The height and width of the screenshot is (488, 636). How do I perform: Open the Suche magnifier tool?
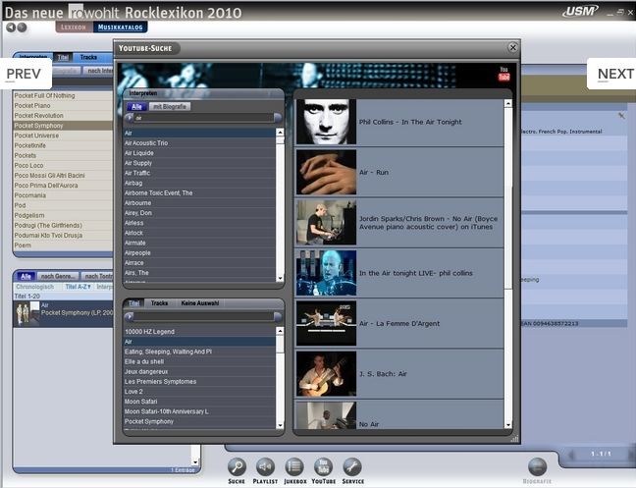pos(237,467)
